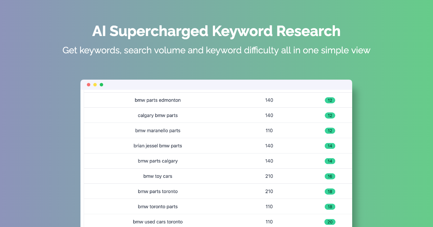Select the 'calgary bmw parts' keyword

point(158,116)
